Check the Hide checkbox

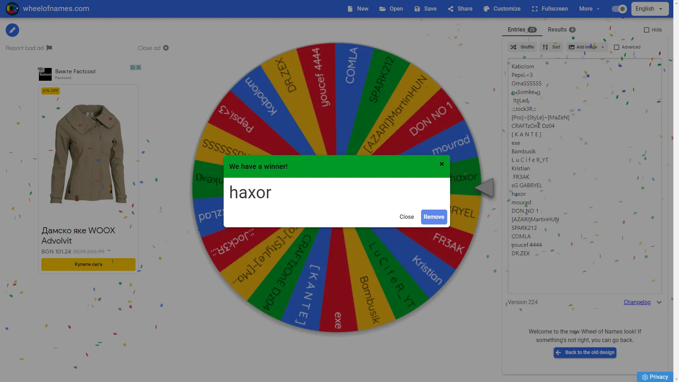click(x=646, y=30)
